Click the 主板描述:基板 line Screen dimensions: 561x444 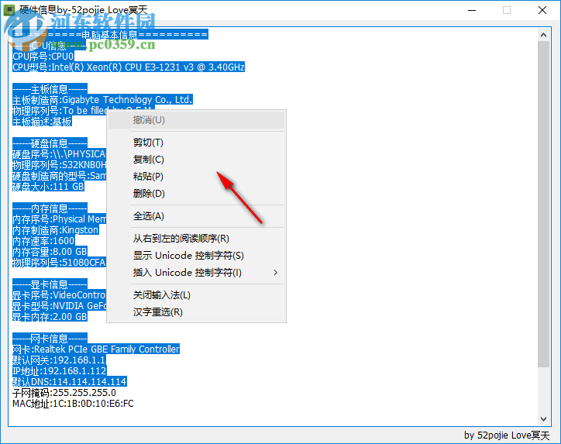coord(42,122)
